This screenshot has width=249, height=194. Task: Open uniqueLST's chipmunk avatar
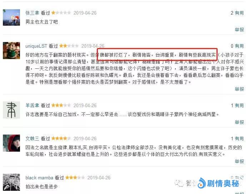(11, 51)
